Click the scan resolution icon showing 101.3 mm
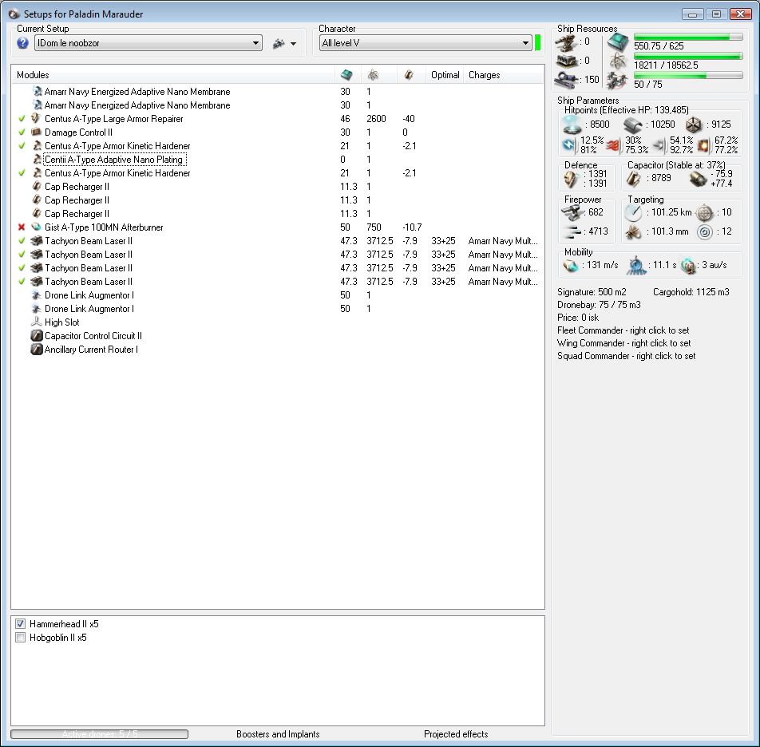The height and width of the screenshot is (747, 760). [633, 232]
